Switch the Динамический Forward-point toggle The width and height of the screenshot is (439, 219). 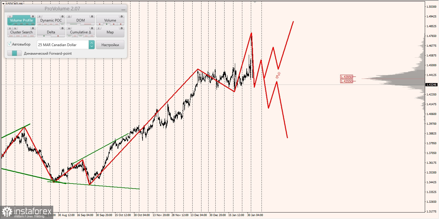14,53
